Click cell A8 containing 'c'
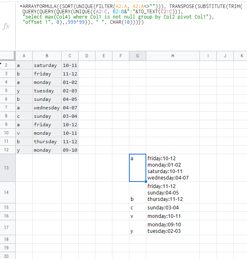This screenshot has width=247, height=259. [x=24, y=116]
